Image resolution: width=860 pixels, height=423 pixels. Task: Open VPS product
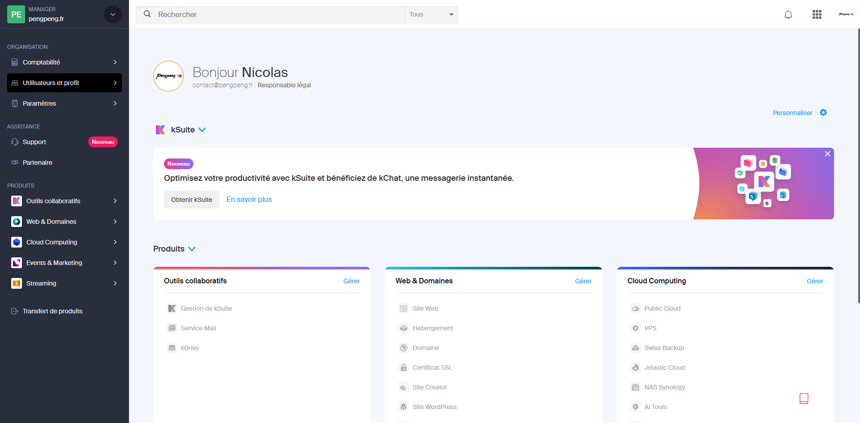[x=650, y=328]
